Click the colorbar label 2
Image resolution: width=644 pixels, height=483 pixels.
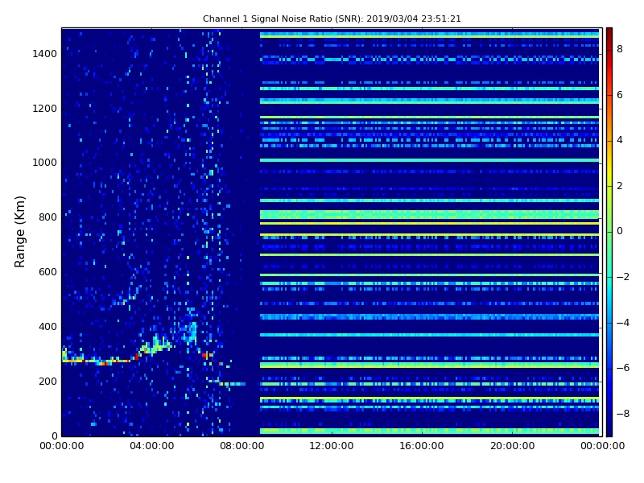[x=620, y=186]
